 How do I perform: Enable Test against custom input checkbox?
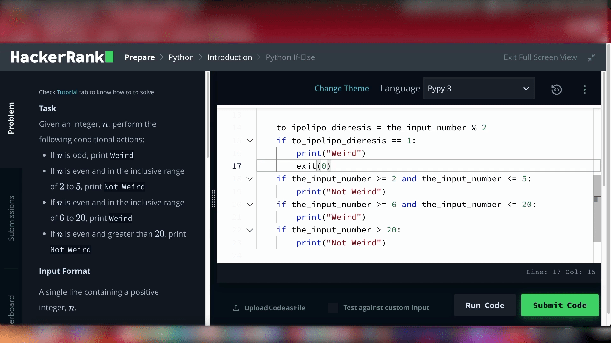[x=333, y=307]
